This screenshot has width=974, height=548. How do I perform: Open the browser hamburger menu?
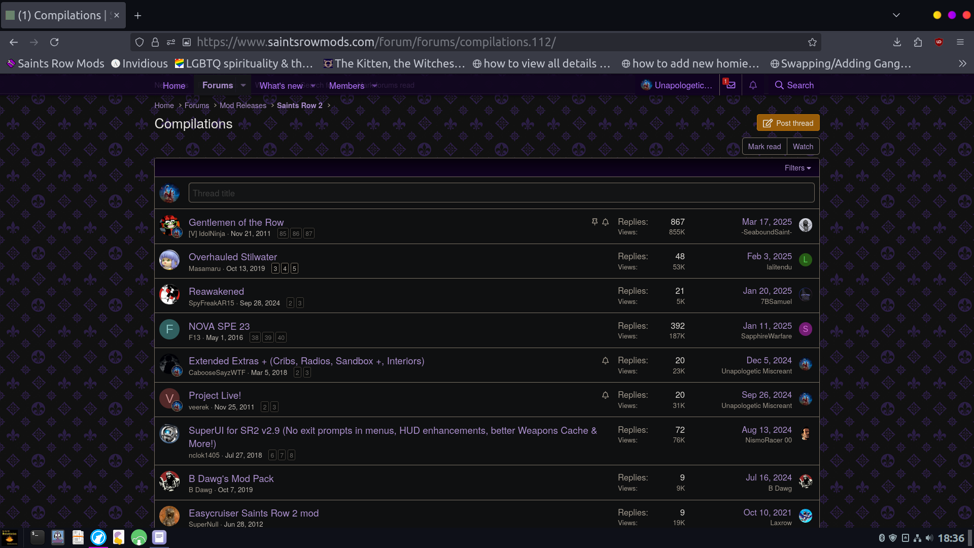[x=960, y=42]
